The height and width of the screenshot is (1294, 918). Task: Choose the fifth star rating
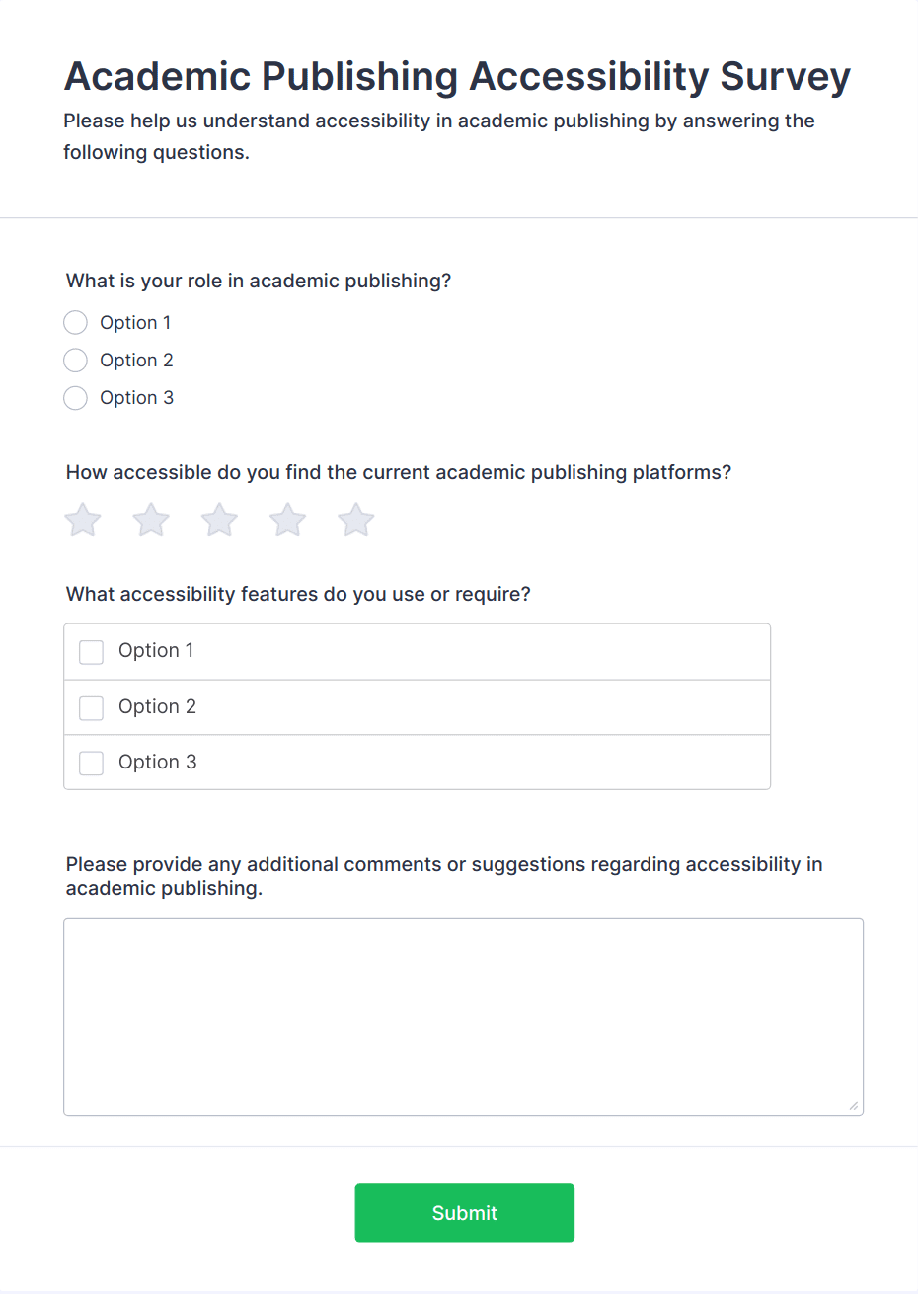tap(356, 520)
